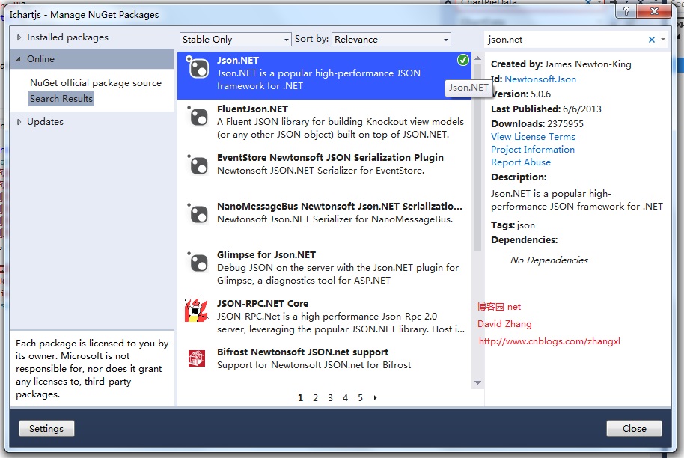Open the search box history dropdown arrow
684x458 pixels.
pyautogui.click(x=662, y=39)
